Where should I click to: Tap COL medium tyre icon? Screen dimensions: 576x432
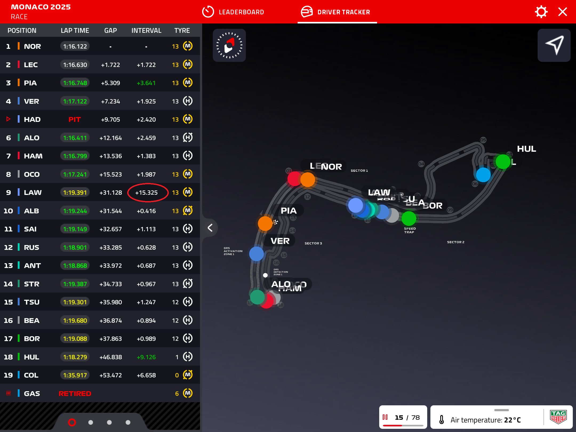[188, 375]
